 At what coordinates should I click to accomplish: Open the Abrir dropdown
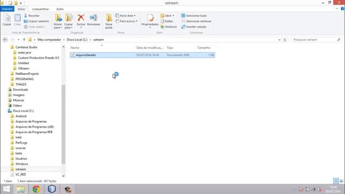[x=167, y=16]
